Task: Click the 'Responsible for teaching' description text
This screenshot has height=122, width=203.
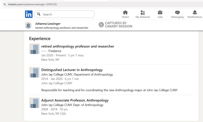Action: tap(109, 90)
